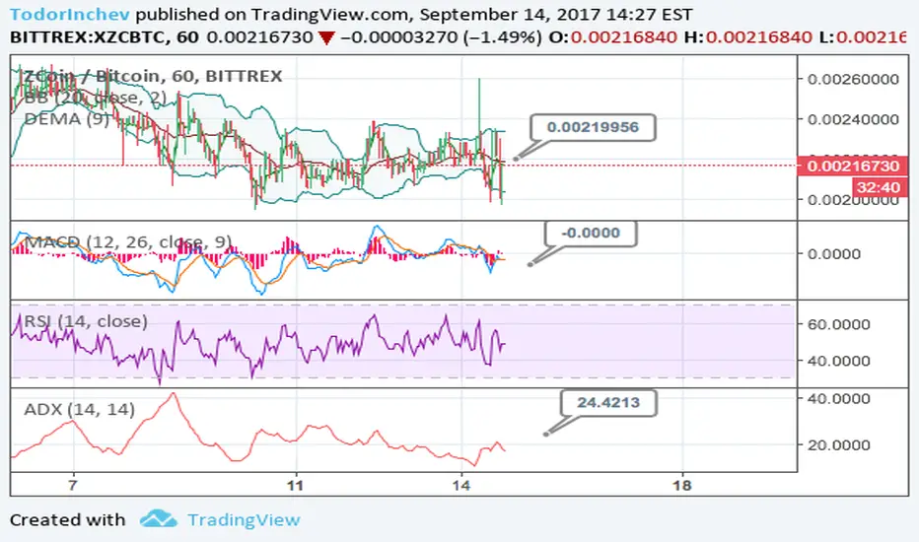Screen dimensions: 919x542
Task: Open the TradingView link in the footer
Action: pos(244,519)
